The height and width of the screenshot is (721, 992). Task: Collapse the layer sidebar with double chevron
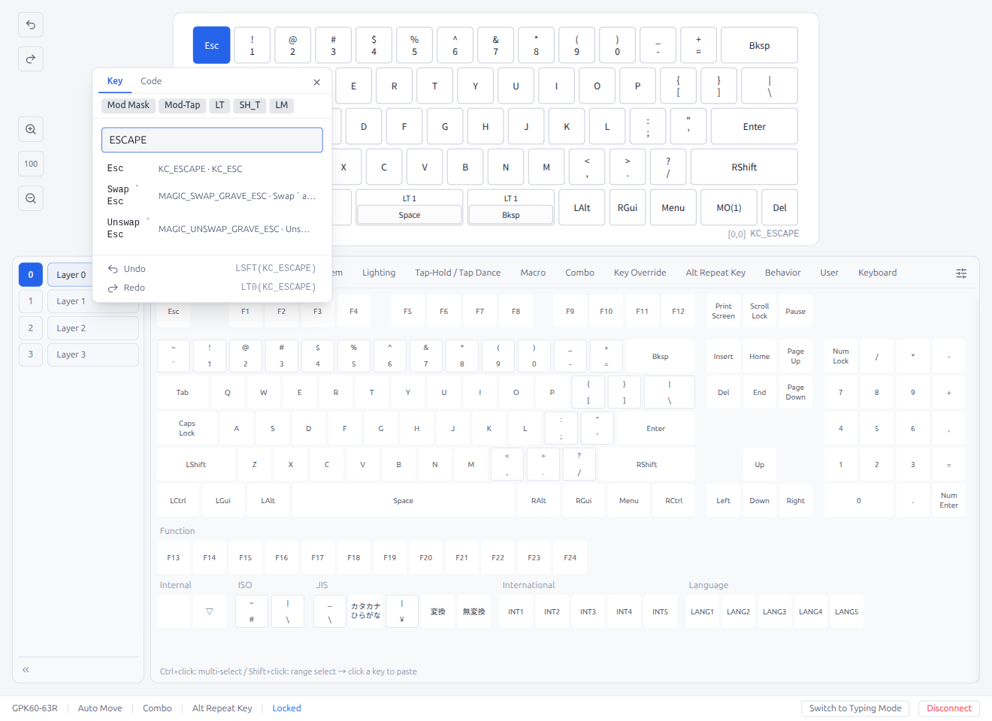pos(26,669)
